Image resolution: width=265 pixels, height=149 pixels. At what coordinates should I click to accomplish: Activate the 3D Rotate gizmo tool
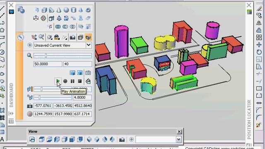click(43, 18)
